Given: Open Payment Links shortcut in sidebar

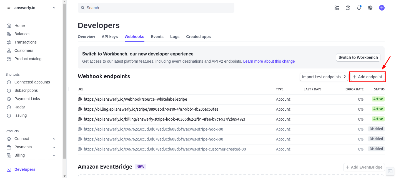Looking at the screenshot, I should (x=27, y=99).
